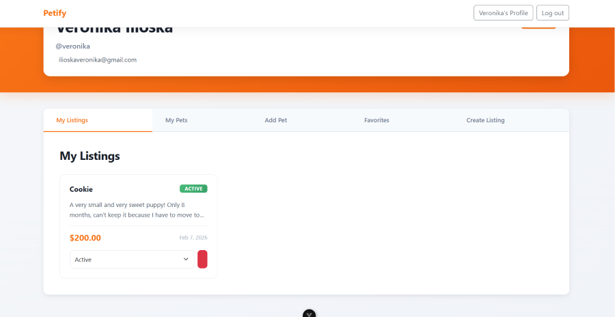Screen dimensions: 615x317
Task: Go to the Favorites tab
Action: [377, 120]
